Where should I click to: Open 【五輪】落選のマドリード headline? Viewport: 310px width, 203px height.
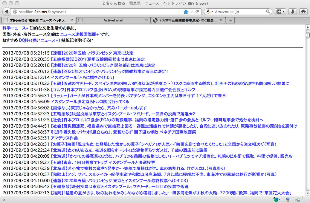[x=170, y=83]
